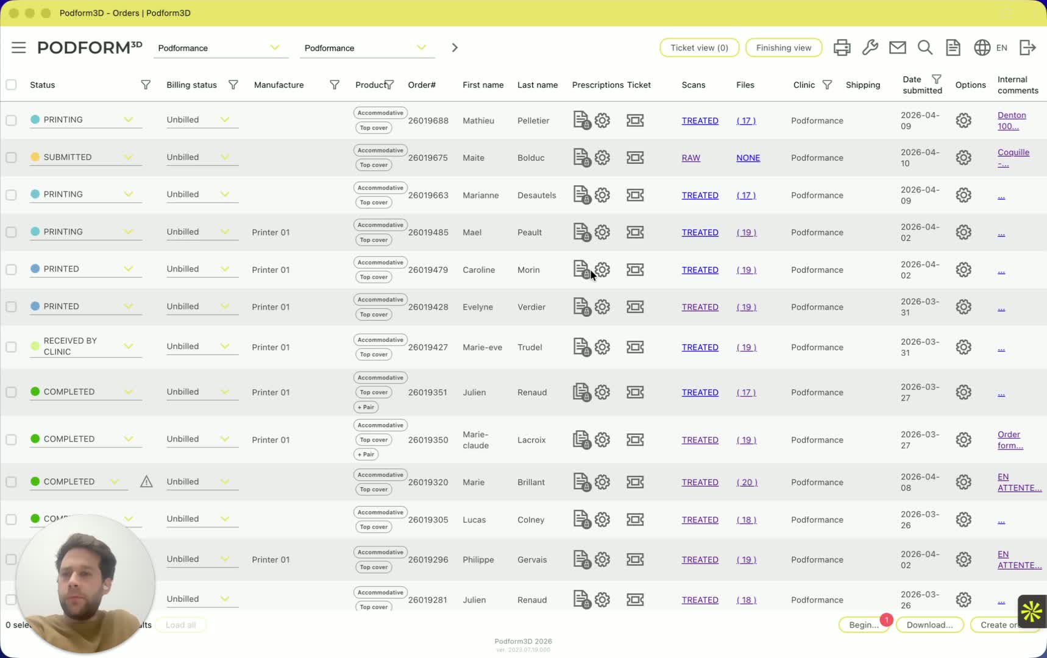Open the (20) files link for Marie Brillant
This screenshot has width=1047, height=658.
coord(747,482)
